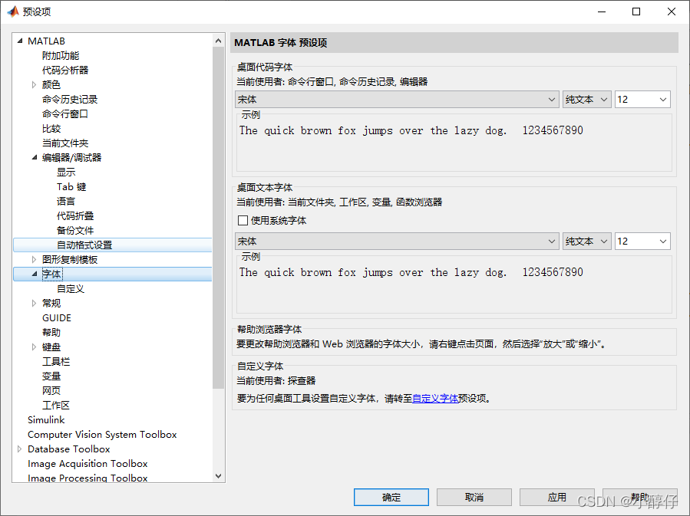Select 网页 in the tree
The height and width of the screenshot is (516, 690).
[x=51, y=390]
